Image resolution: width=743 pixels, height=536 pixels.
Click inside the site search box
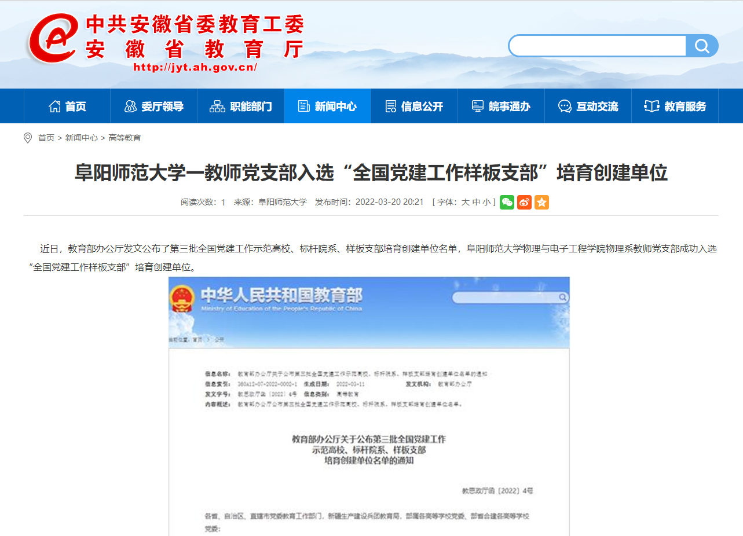(x=598, y=46)
